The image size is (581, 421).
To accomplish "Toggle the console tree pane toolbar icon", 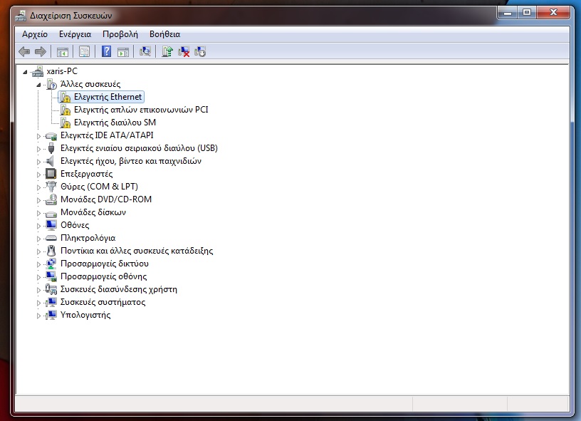I will 62,51.
